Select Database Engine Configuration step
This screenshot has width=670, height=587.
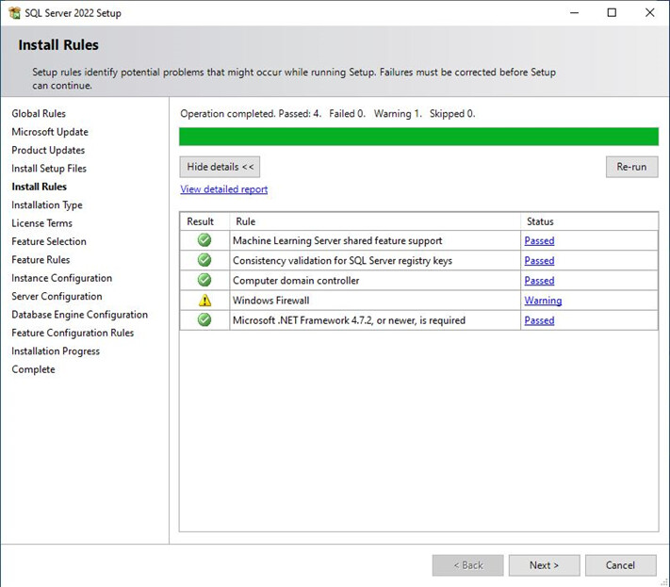click(x=79, y=315)
